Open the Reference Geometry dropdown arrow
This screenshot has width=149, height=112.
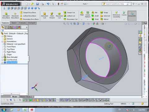click(116, 20)
